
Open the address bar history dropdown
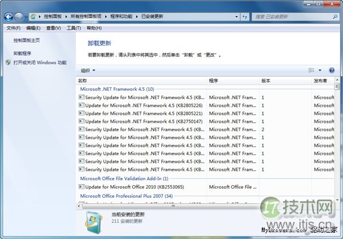pos(237,17)
